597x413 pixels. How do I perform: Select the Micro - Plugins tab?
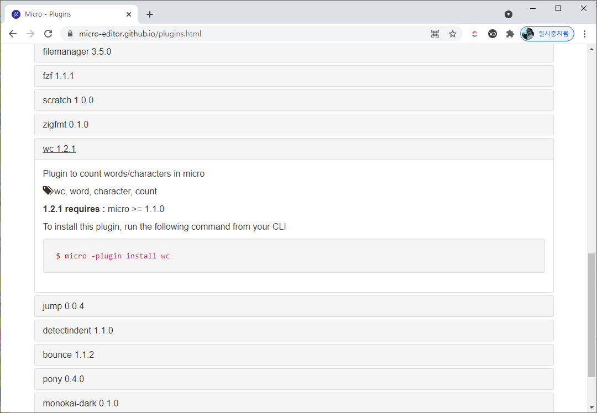pyautogui.click(x=71, y=14)
